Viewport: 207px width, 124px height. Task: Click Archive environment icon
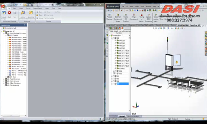coord(23,13)
